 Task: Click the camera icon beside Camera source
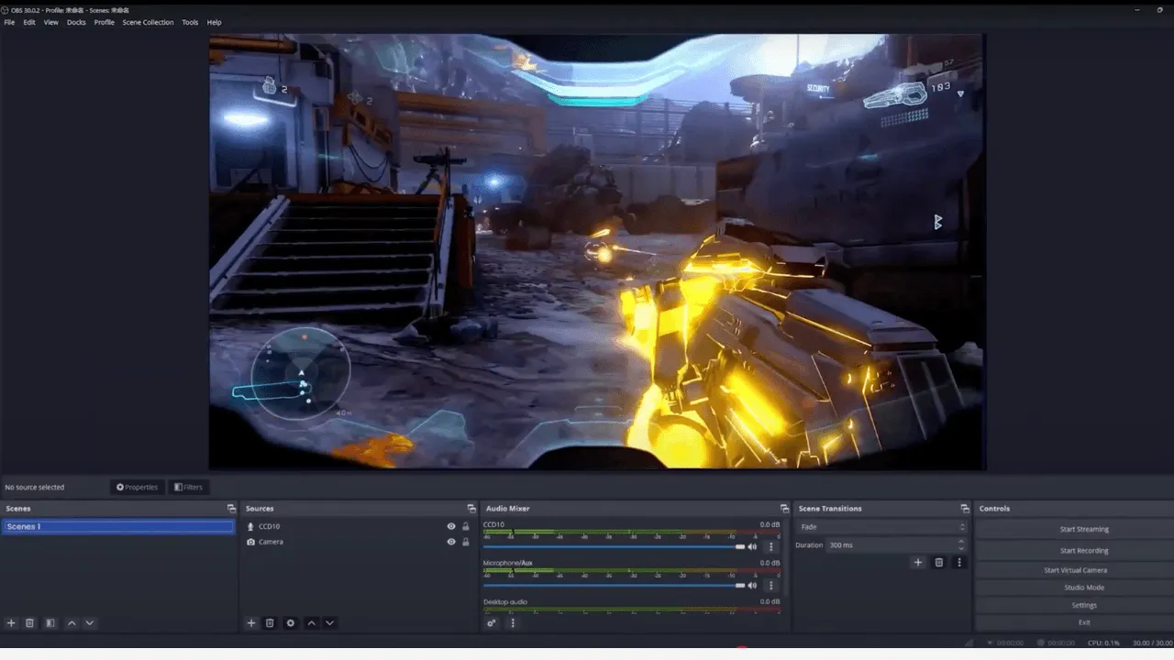click(251, 542)
